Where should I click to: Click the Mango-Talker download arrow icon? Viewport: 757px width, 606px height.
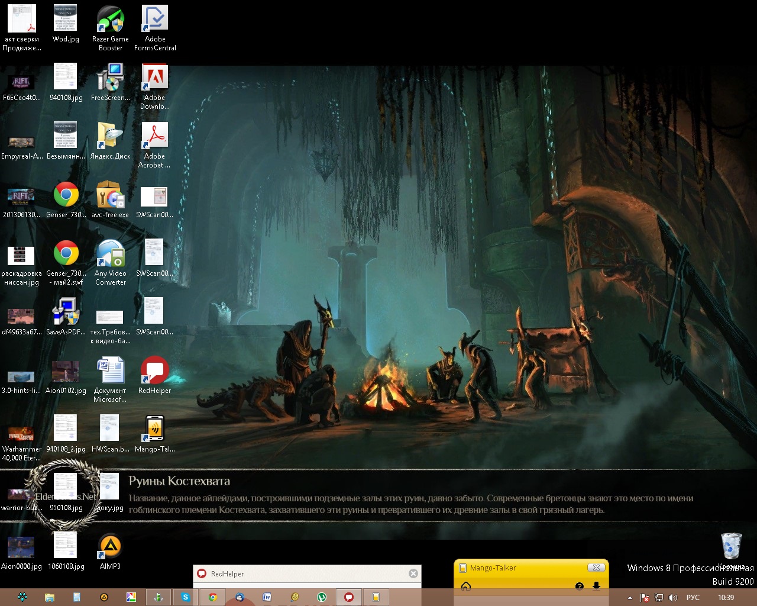coord(596,586)
